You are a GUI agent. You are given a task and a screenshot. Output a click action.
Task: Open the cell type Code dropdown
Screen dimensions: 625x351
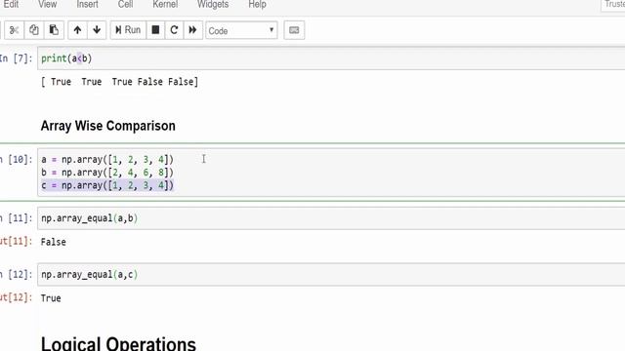point(241,30)
